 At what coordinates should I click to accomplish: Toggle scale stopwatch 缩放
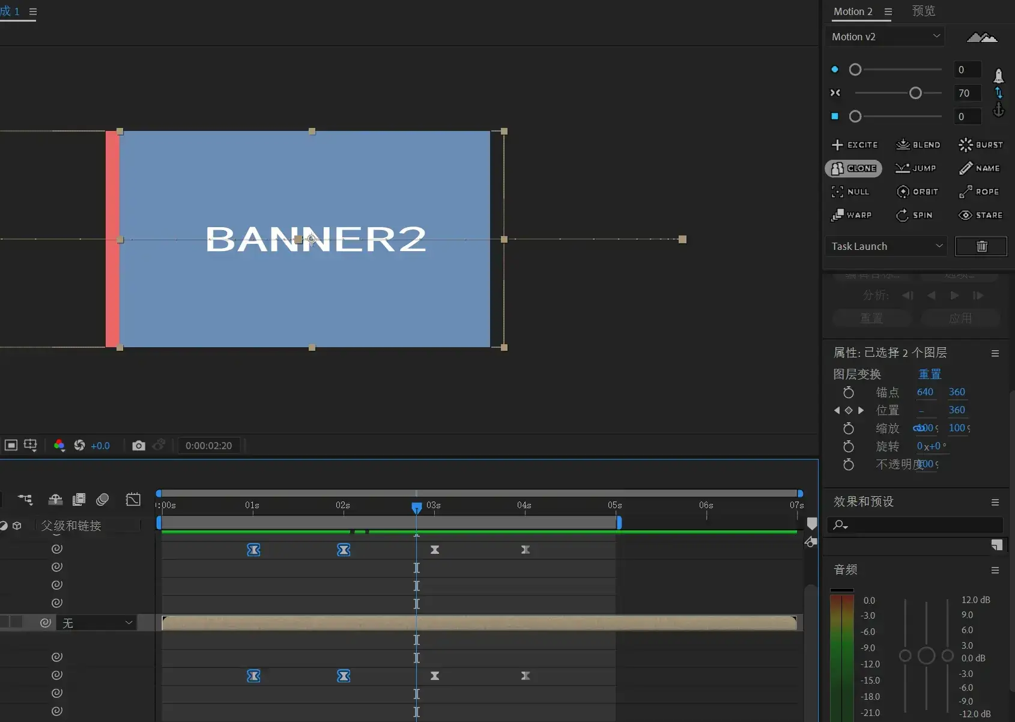848,428
